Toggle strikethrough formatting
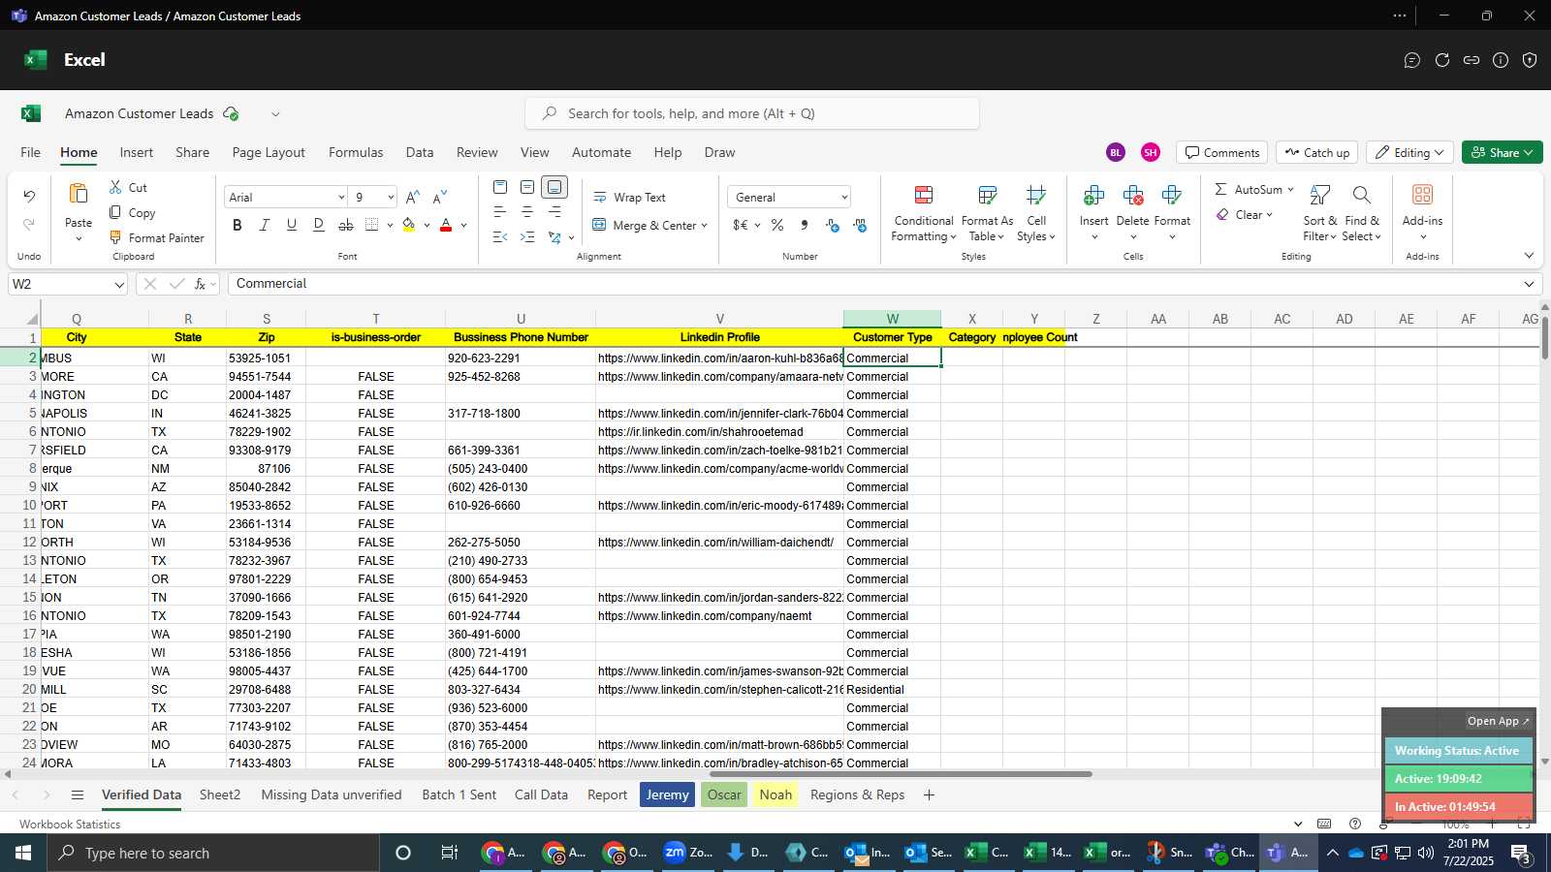 (x=346, y=225)
